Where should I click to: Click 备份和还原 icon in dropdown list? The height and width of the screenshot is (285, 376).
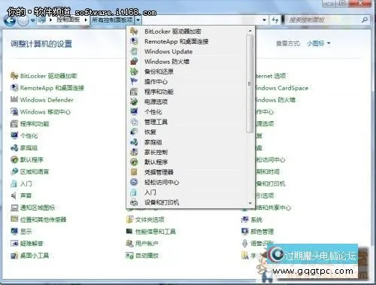[x=134, y=71]
